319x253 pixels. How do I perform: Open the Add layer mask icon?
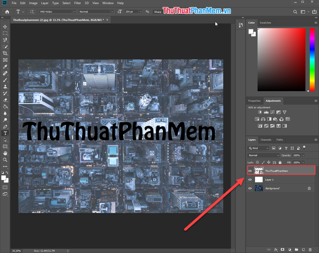pyautogui.click(x=283, y=249)
